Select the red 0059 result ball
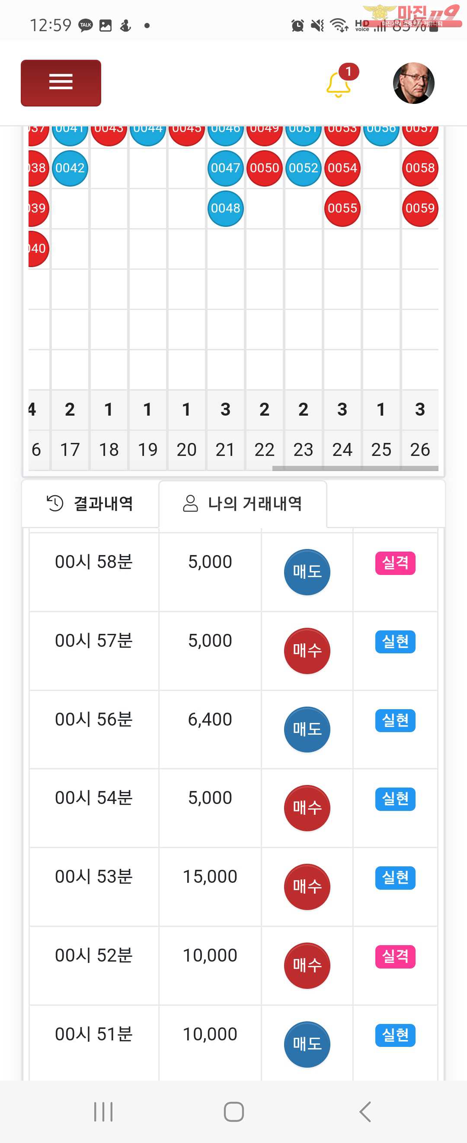The width and height of the screenshot is (467, 1143). click(x=420, y=209)
